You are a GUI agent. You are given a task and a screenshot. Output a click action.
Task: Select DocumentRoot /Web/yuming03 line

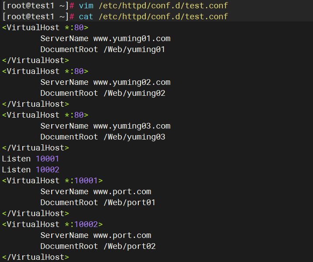[x=103, y=137]
